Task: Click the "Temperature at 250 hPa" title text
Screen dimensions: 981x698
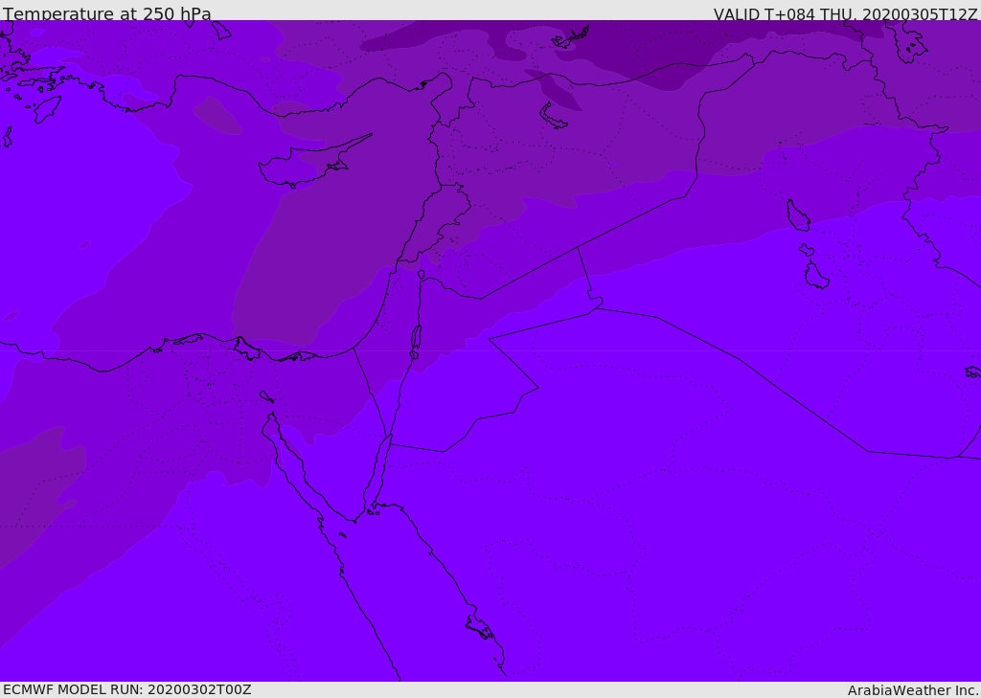Action: (107, 13)
